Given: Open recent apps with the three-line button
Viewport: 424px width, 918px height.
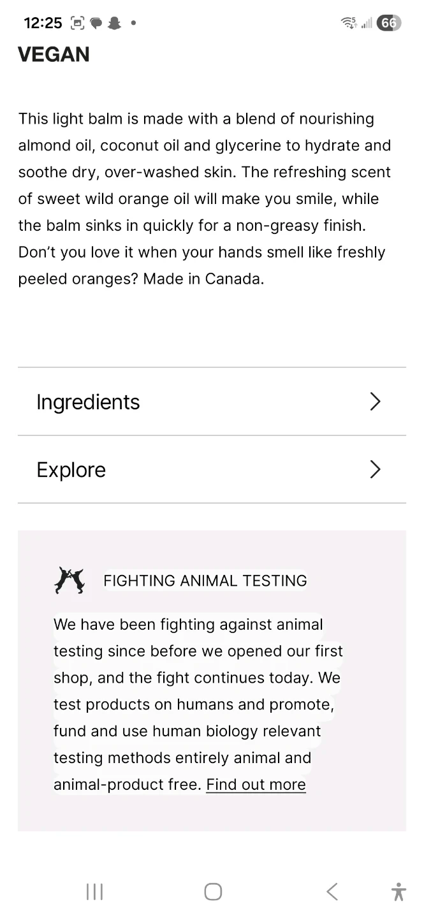Looking at the screenshot, I should [x=94, y=891].
